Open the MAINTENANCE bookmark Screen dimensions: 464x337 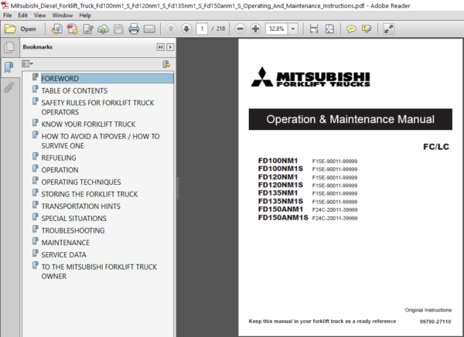point(66,243)
